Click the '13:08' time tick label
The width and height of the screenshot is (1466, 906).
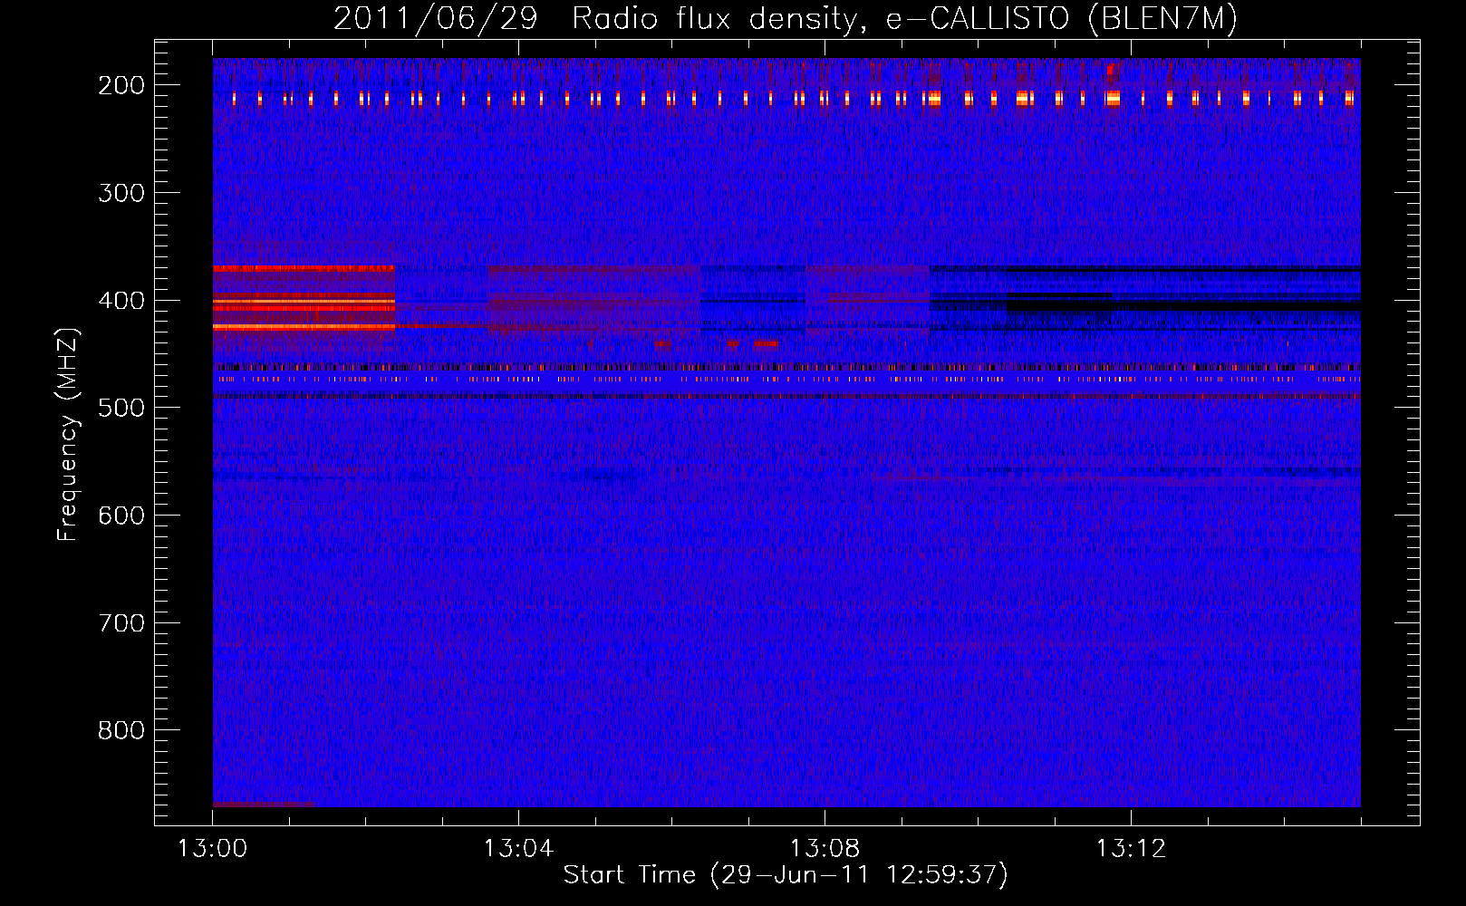point(825,849)
